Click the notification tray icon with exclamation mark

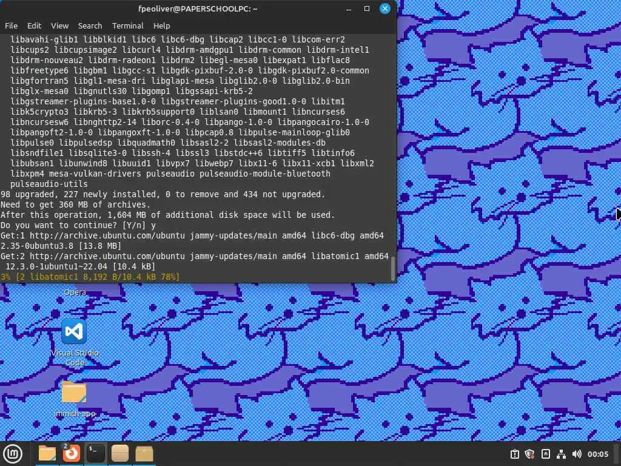[x=514, y=454]
